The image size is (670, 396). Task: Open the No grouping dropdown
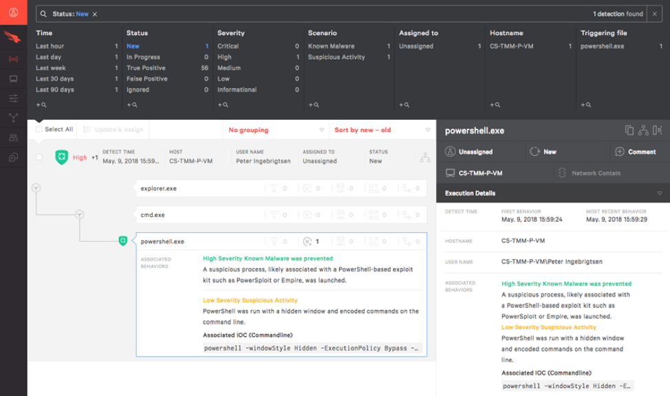pos(275,129)
